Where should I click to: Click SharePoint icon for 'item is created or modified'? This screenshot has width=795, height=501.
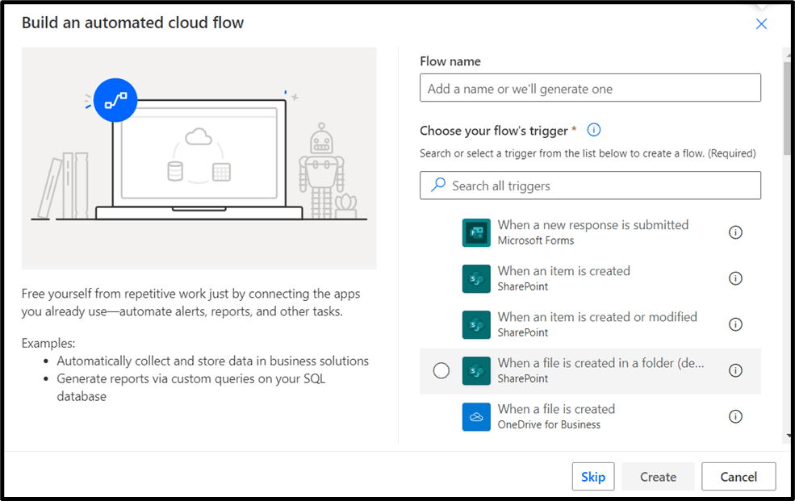476,324
